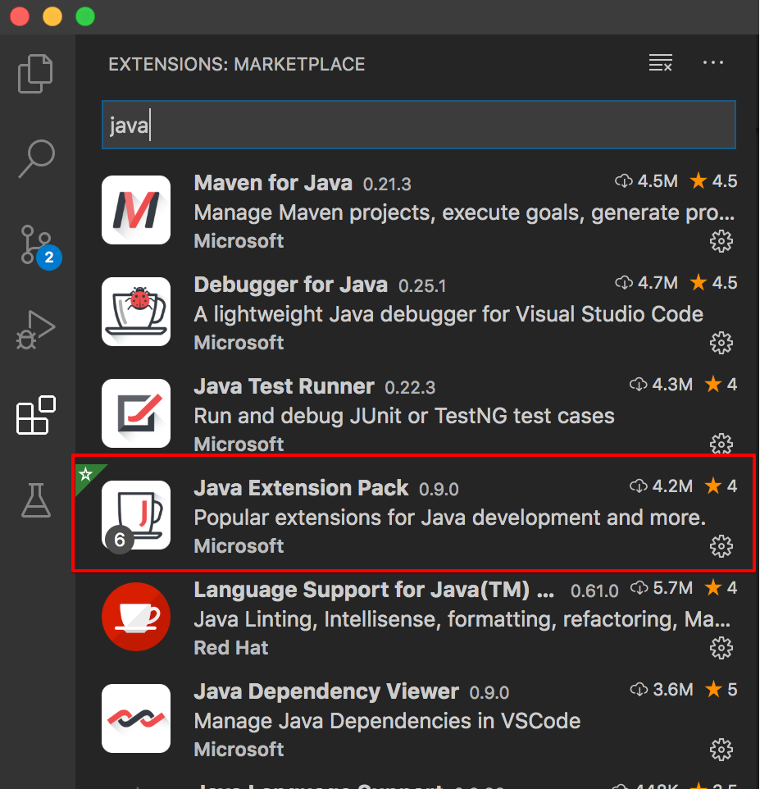The image size is (760, 789).
Task: Click the extension search input field
Action: [x=418, y=125]
